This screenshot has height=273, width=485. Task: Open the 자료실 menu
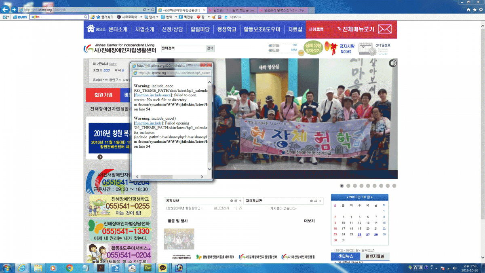click(295, 29)
